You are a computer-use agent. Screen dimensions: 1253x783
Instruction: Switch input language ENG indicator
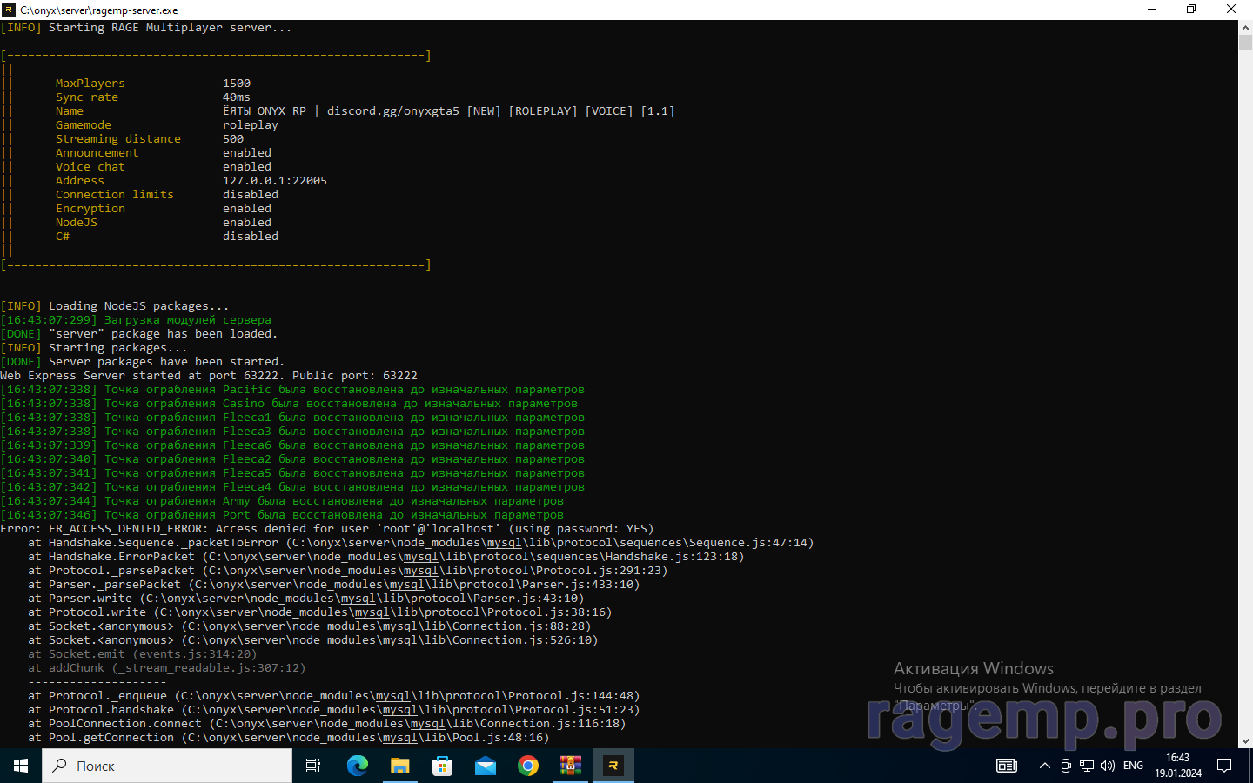point(1133,766)
